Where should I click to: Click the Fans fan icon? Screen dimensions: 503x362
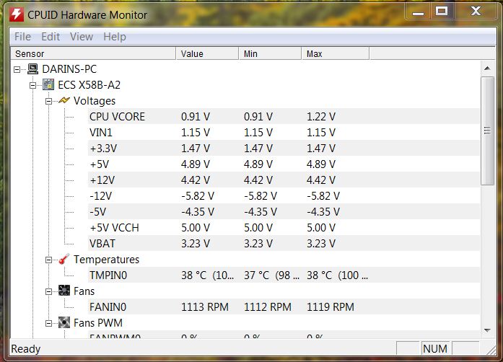coord(64,291)
